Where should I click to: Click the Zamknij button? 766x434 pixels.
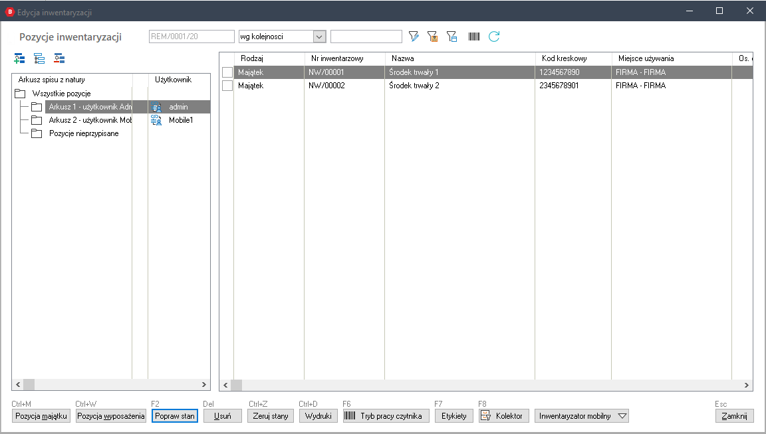(x=734, y=416)
